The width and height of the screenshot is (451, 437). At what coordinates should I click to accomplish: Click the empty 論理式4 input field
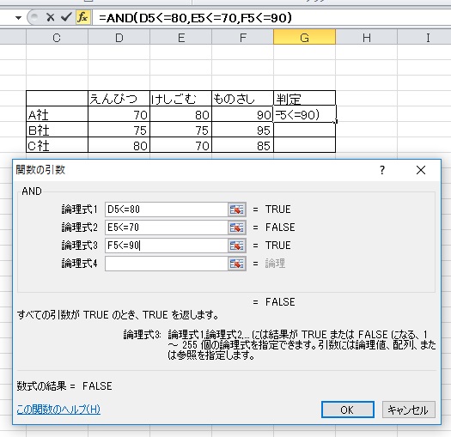(167, 264)
